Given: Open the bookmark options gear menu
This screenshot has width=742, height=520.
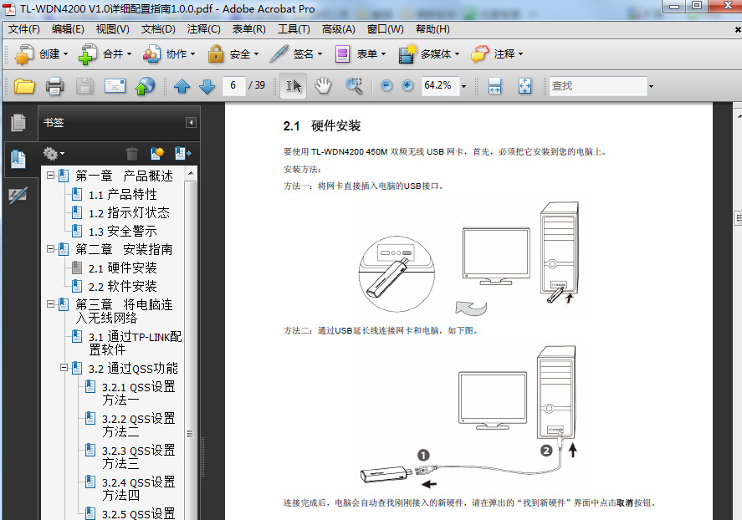Looking at the screenshot, I should (52, 153).
